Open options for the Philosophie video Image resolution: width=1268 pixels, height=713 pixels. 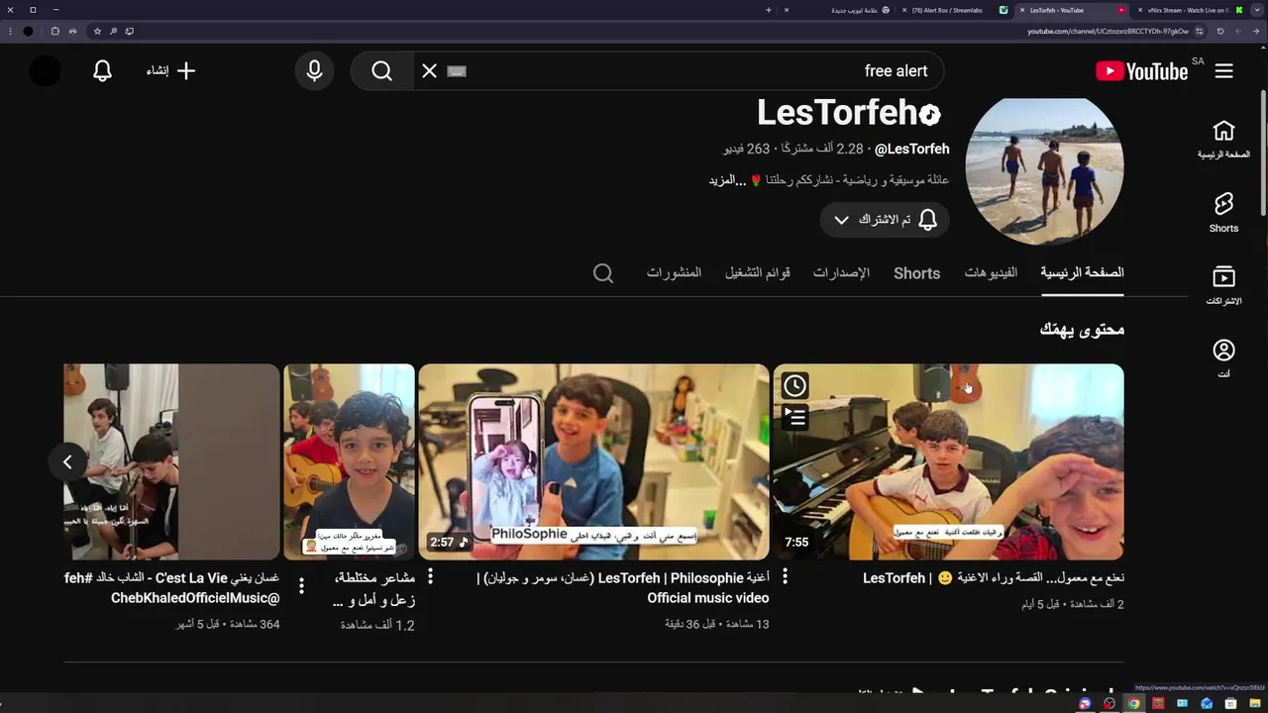click(785, 576)
